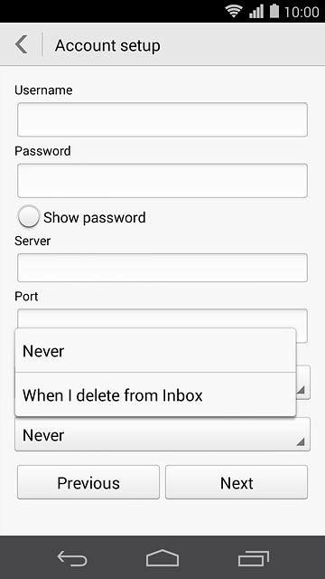Select Never from the popup list
This screenshot has width=325, height=579.
155,350
